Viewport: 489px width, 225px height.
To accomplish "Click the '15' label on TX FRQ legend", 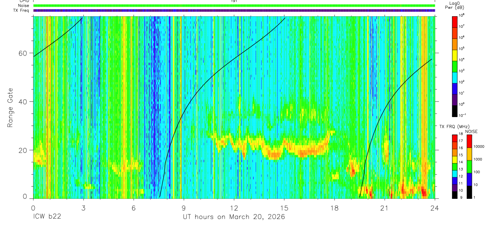I will (x=461, y=155).
